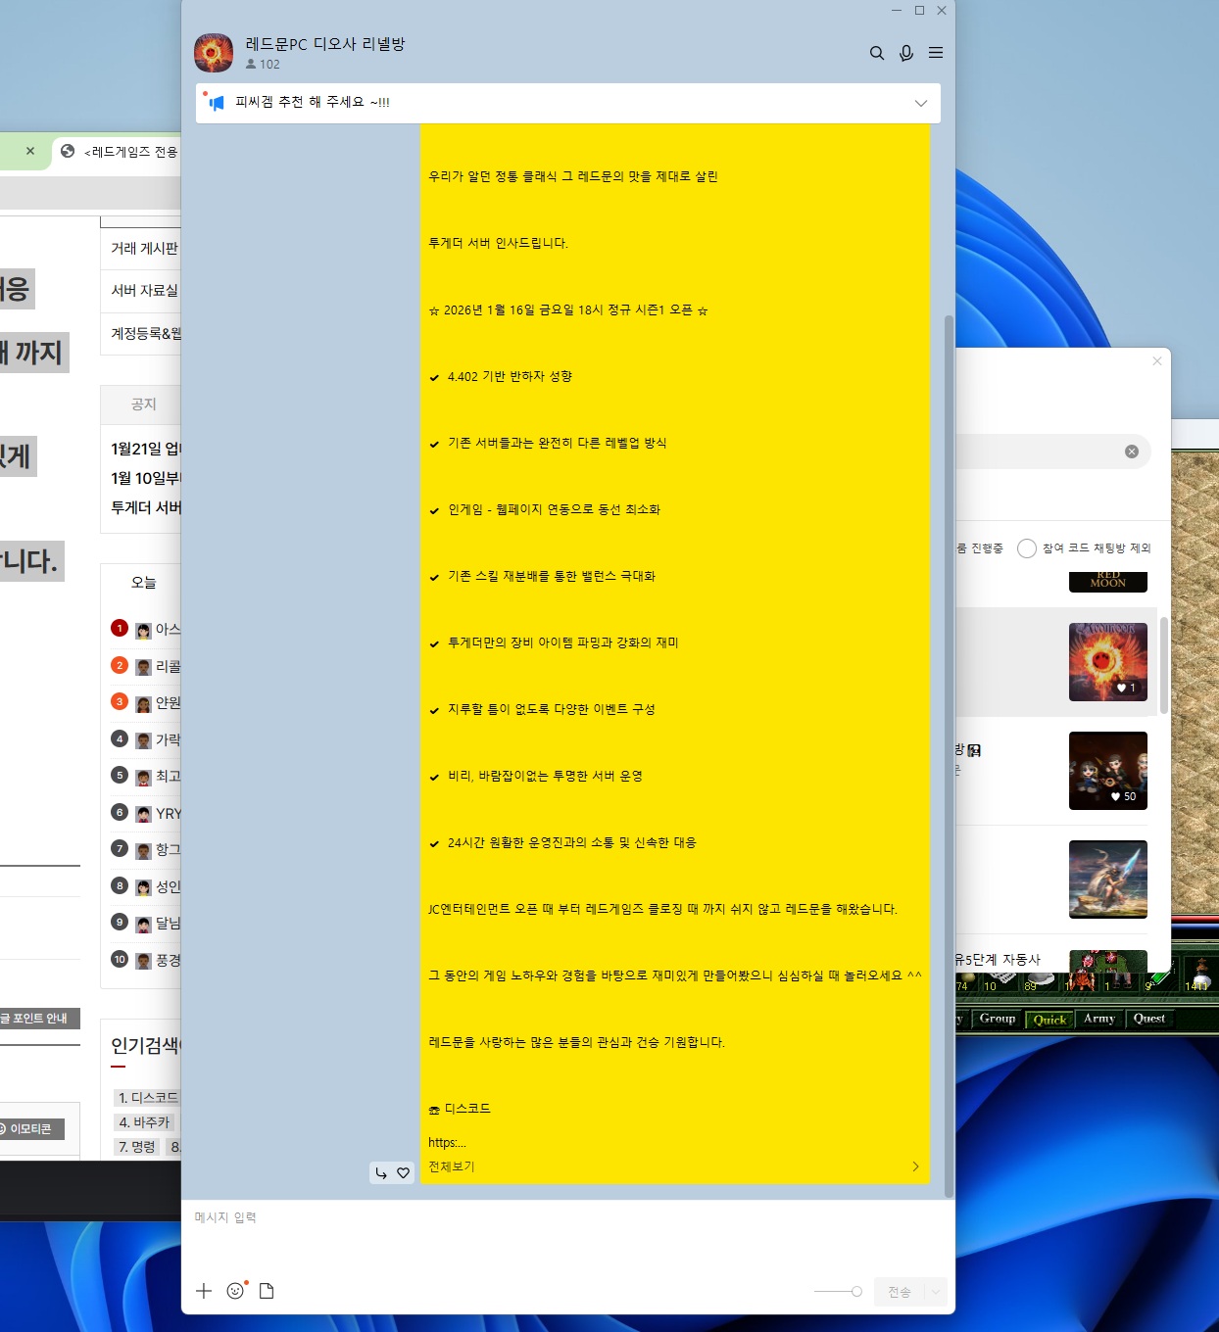Like the message with heart icon

coord(403,1172)
